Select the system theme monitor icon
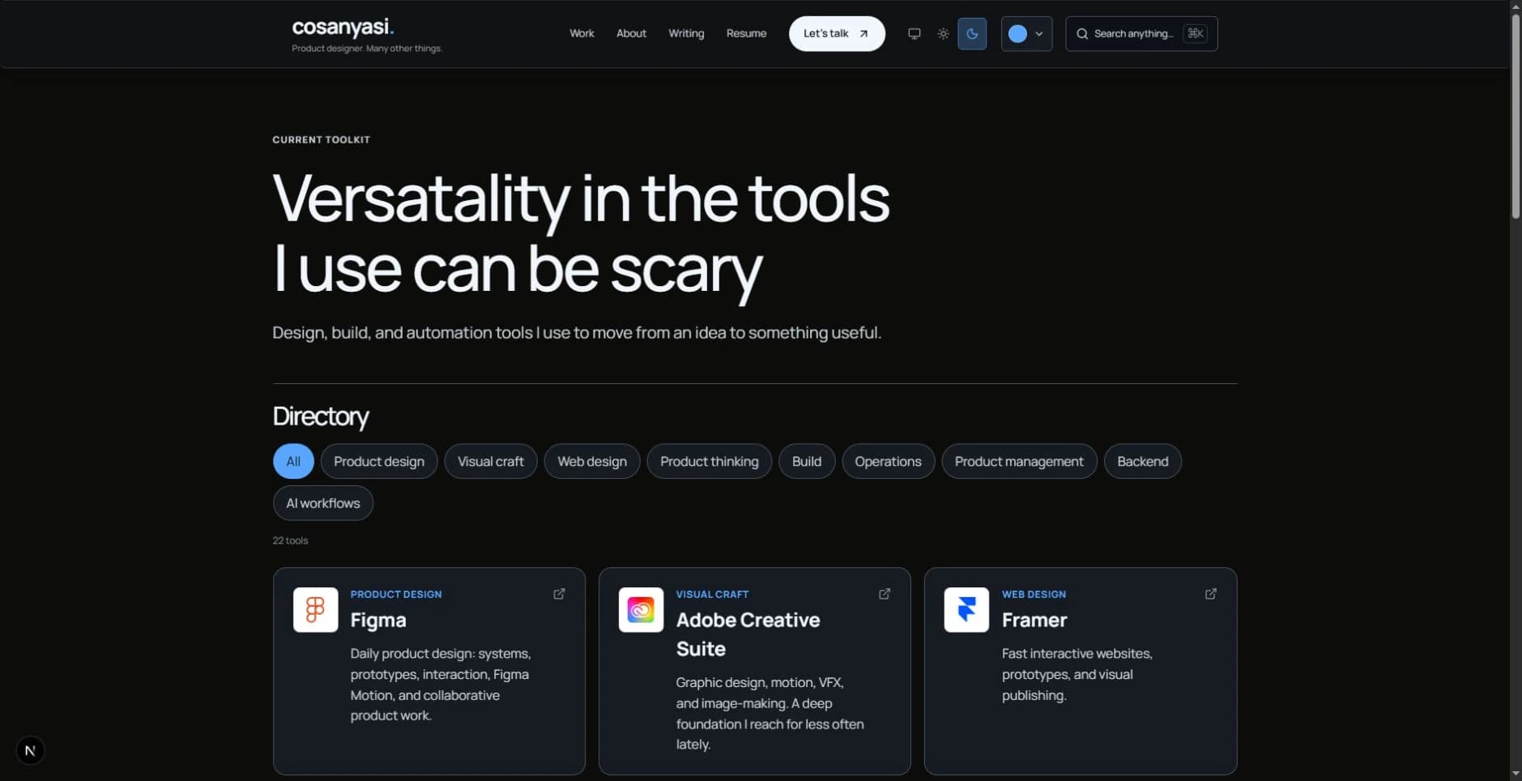1522x781 pixels. [x=914, y=34]
